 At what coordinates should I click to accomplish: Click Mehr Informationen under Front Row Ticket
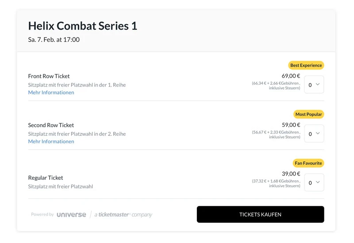[51, 92]
